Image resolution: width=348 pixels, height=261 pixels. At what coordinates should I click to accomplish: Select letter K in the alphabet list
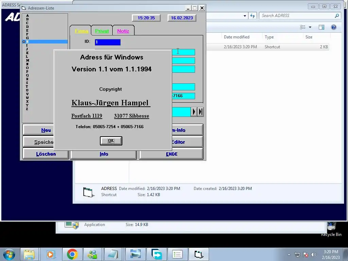pyautogui.click(x=27, y=53)
